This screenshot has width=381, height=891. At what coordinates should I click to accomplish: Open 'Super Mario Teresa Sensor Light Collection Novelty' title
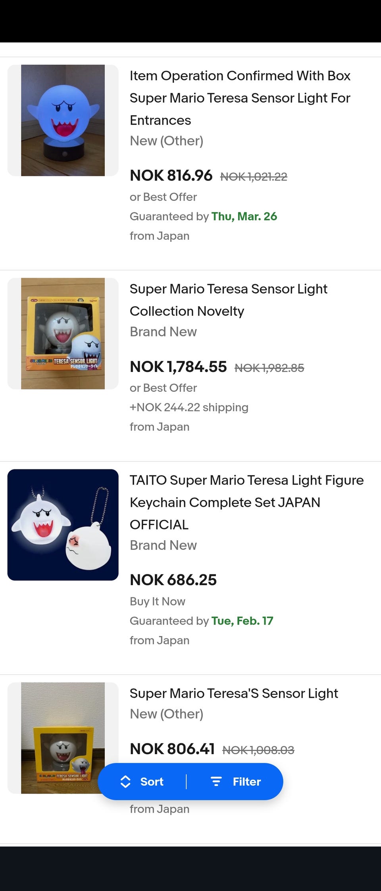point(228,300)
